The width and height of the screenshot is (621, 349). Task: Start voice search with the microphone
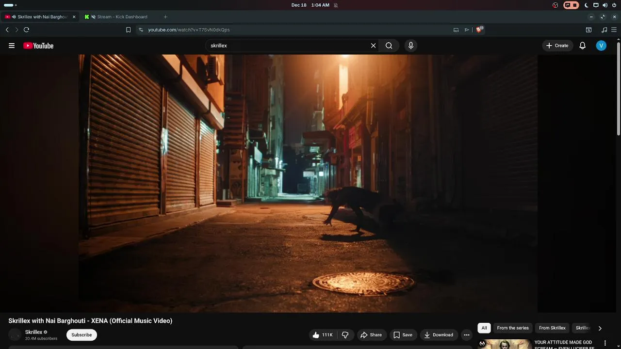click(x=411, y=46)
